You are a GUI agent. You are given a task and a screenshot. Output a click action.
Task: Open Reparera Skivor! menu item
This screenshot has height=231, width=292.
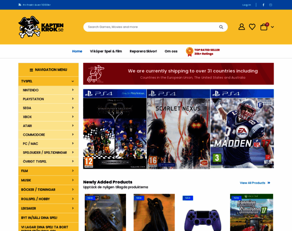point(143,51)
